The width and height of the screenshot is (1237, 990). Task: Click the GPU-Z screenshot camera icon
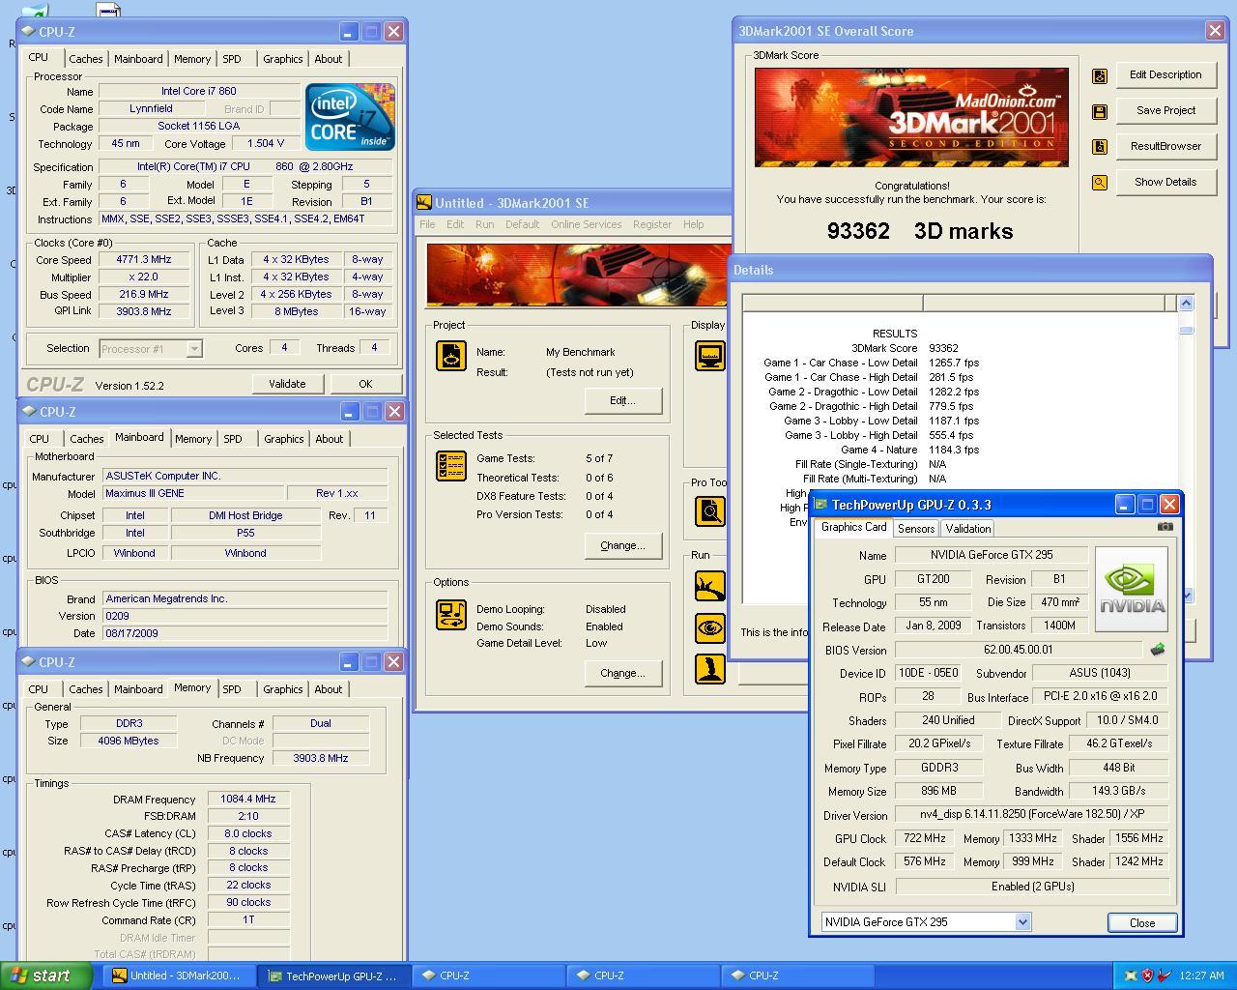pyautogui.click(x=1165, y=527)
